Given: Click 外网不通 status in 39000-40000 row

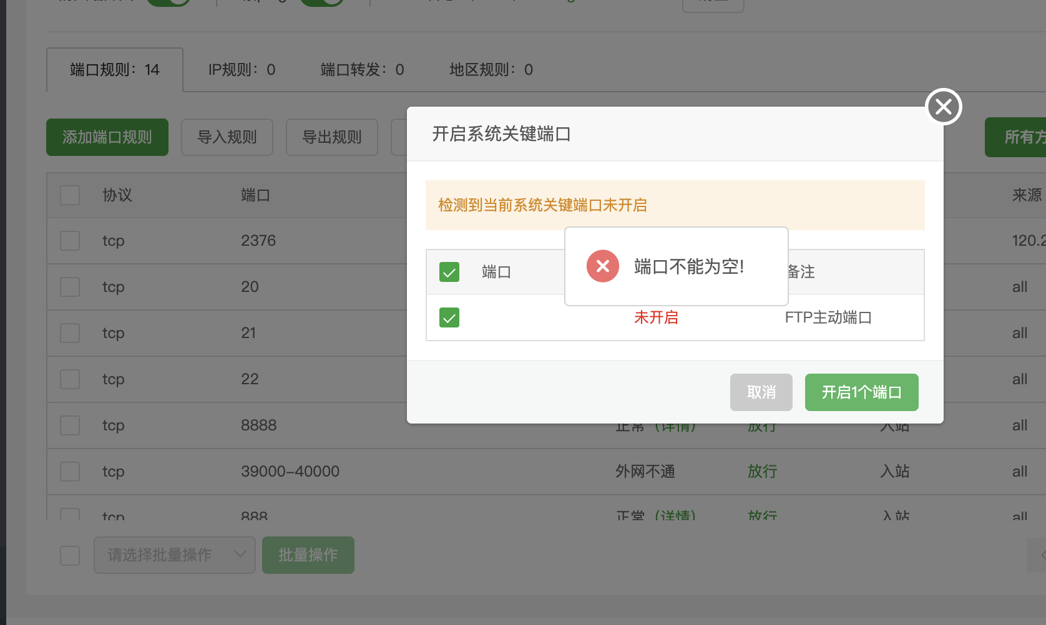Looking at the screenshot, I should pyautogui.click(x=645, y=472).
